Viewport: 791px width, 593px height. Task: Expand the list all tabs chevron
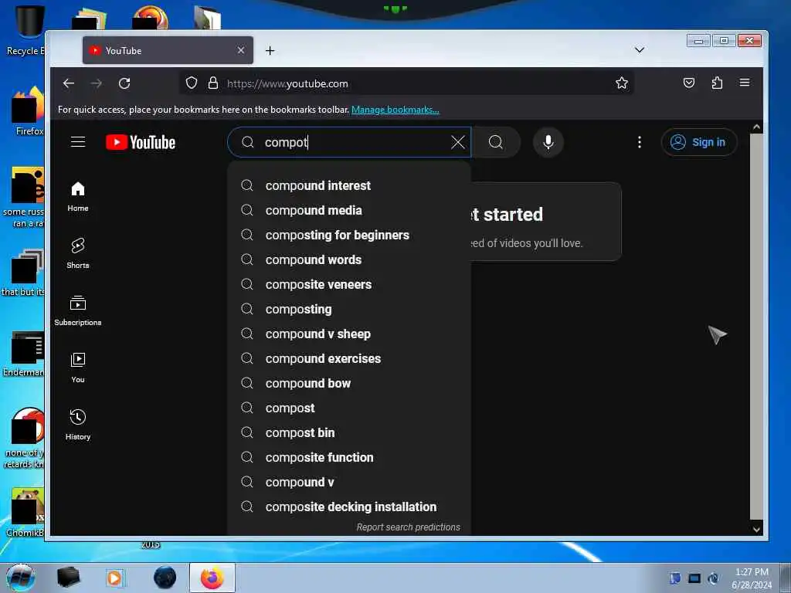[x=639, y=50]
